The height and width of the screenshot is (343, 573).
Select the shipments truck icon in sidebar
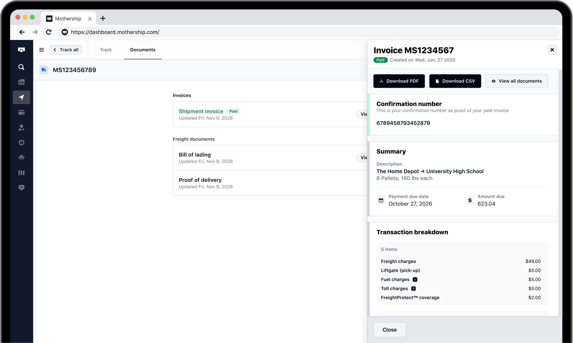pos(21,82)
